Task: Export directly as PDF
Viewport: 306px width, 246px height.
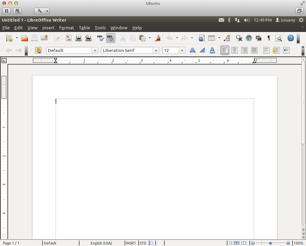Action: (69, 38)
